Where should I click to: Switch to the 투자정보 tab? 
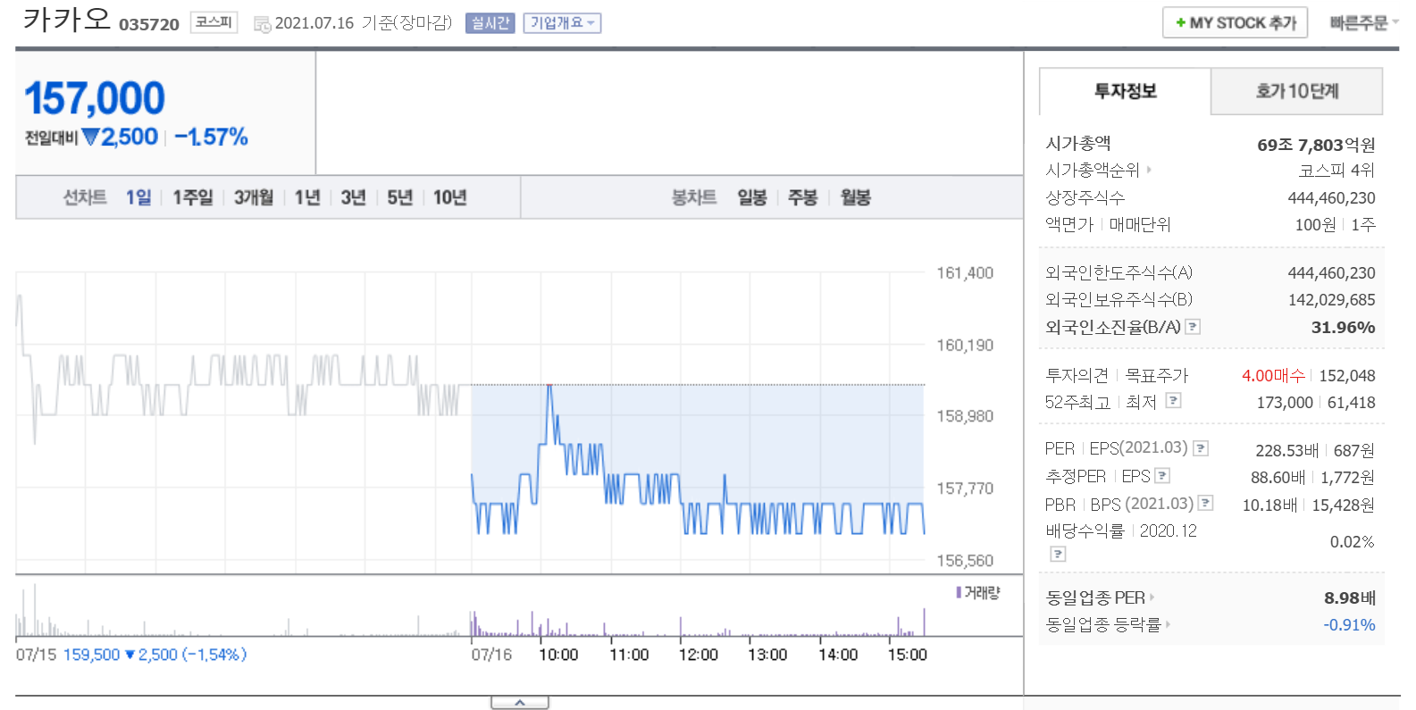click(1125, 91)
